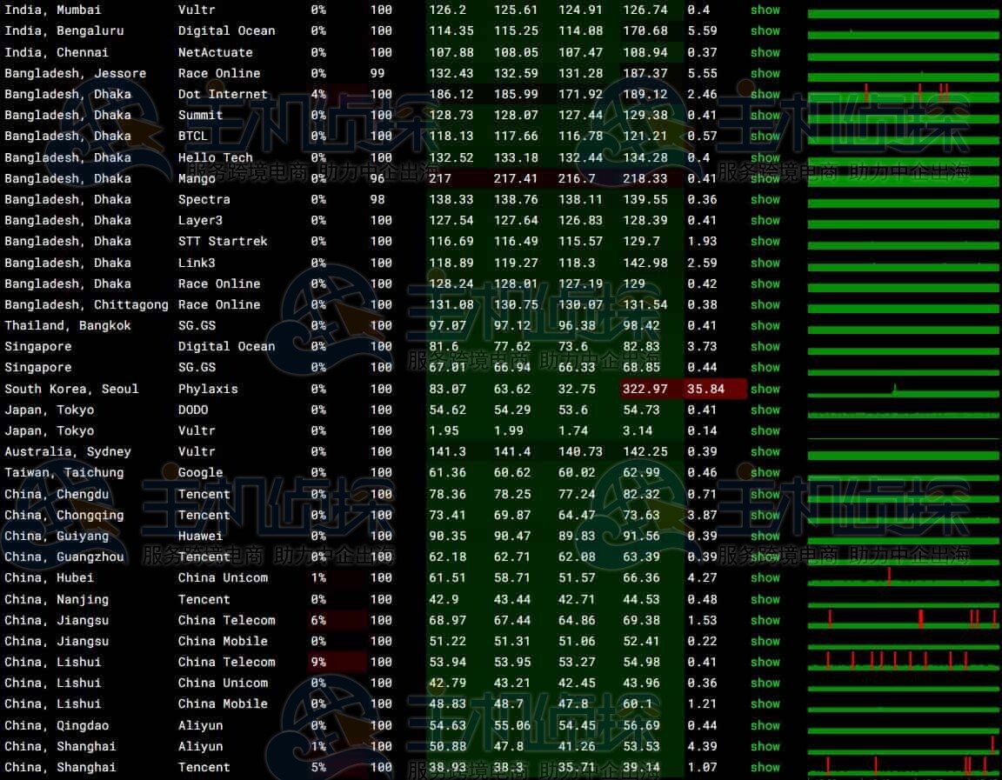Click "China, Guangzhou" location text
The width and height of the screenshot is (1002, 780).
63,557
